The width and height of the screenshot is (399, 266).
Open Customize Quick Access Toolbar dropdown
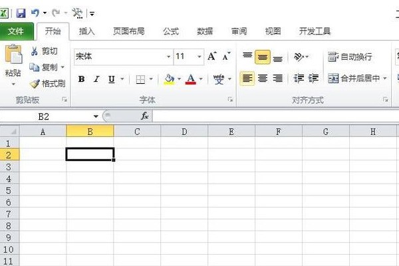[x=92, y=13]
